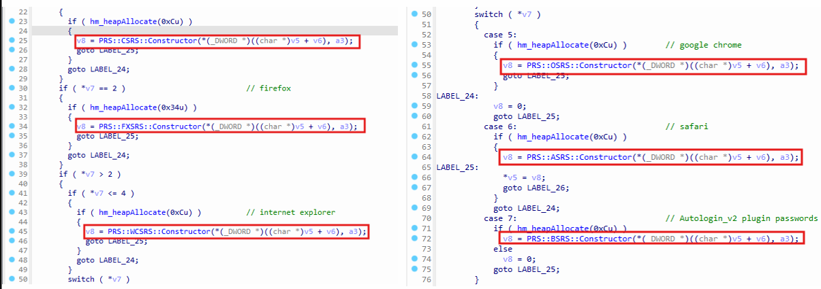Toggle breakpoint dot on line 23
Image resolution: width=821 pixels, height=289 pixels.
11,22
